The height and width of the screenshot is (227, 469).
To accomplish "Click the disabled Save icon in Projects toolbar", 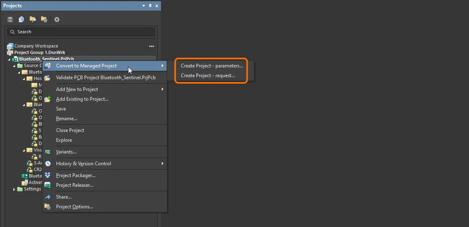I will tap(10, 19).
